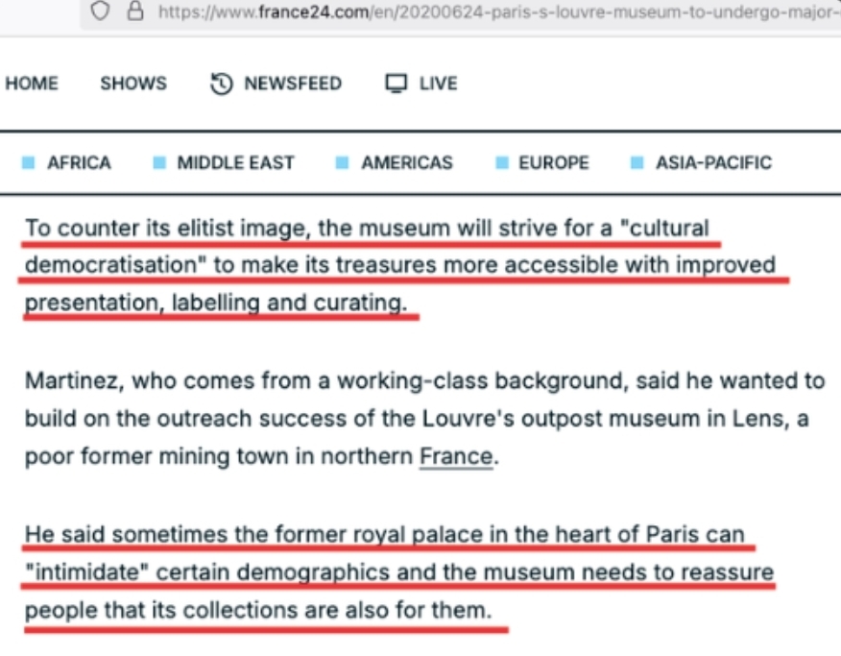
Task: Click the word "Lens," in the article
Action: tap(761, 419)
